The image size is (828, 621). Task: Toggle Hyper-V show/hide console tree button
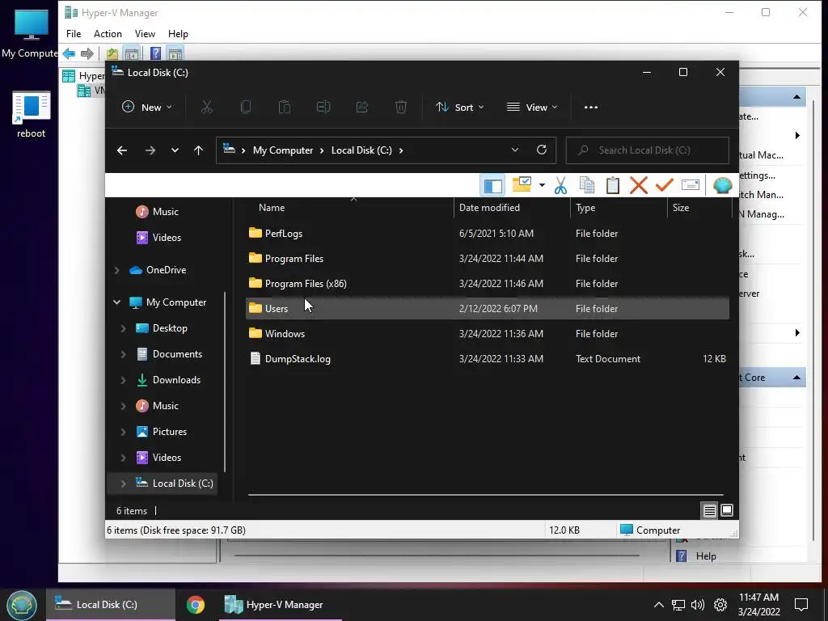click(x=132, y=53)
